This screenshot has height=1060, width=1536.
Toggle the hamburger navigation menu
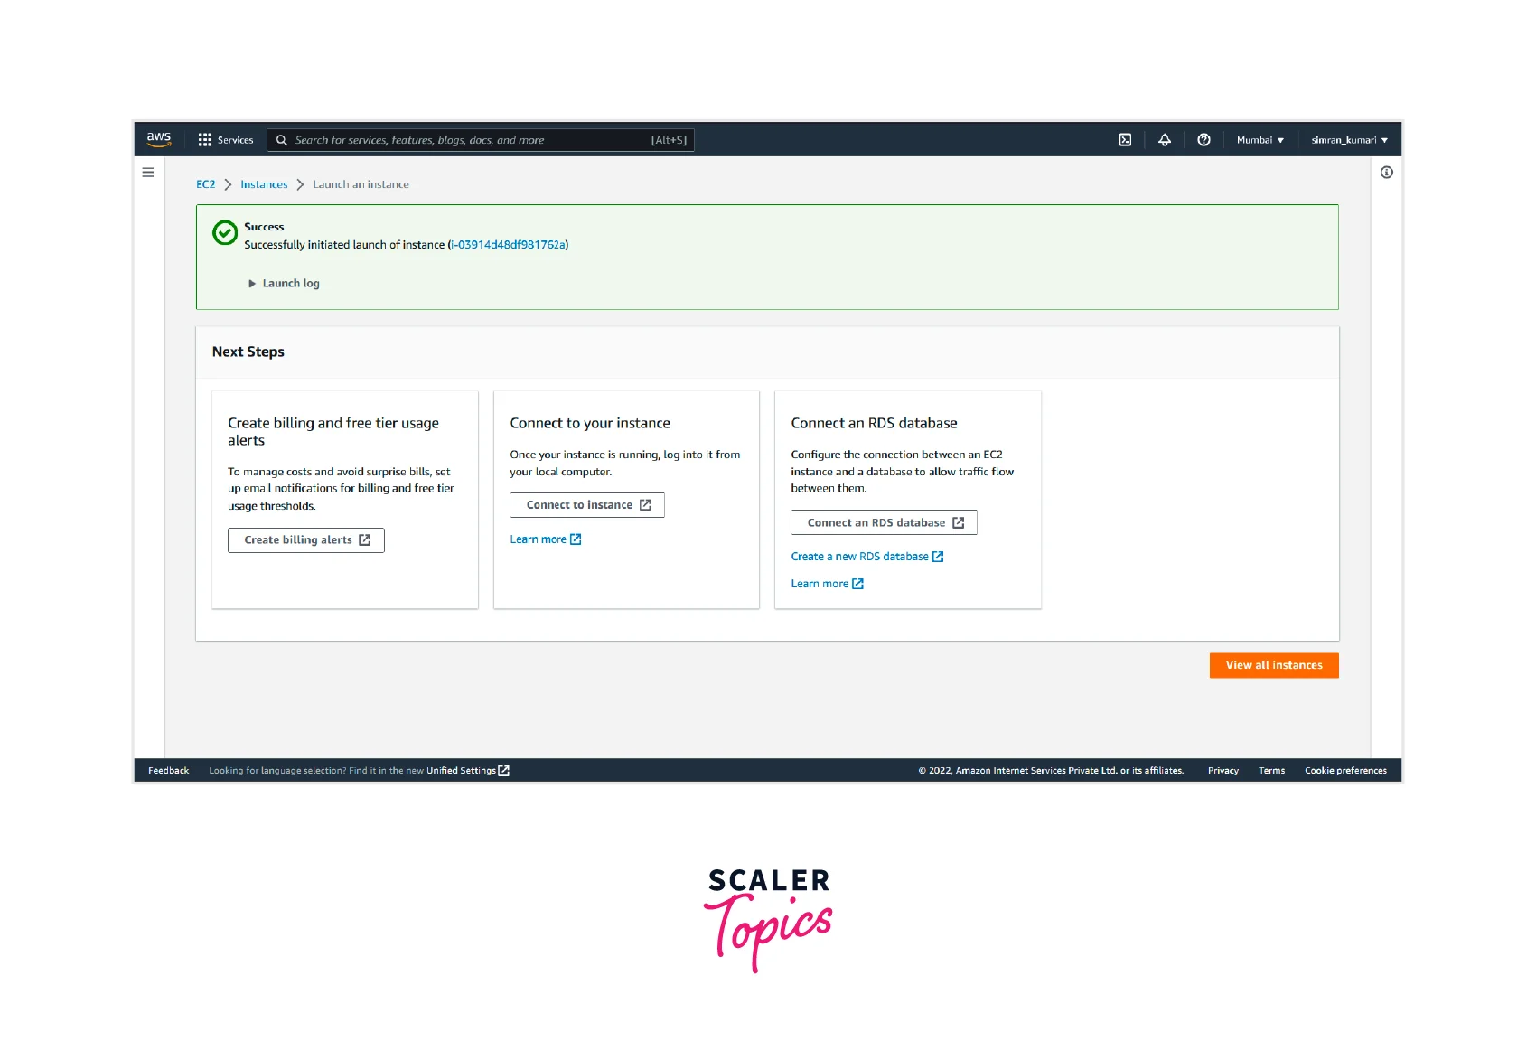pyautogui.click(x=148, y=173)
